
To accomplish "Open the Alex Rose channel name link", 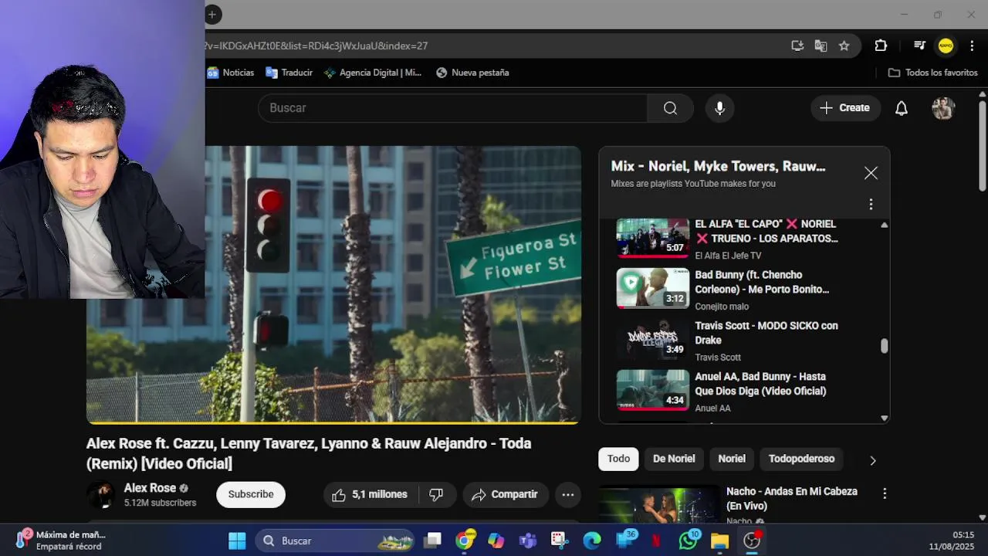I will (150, 488).
